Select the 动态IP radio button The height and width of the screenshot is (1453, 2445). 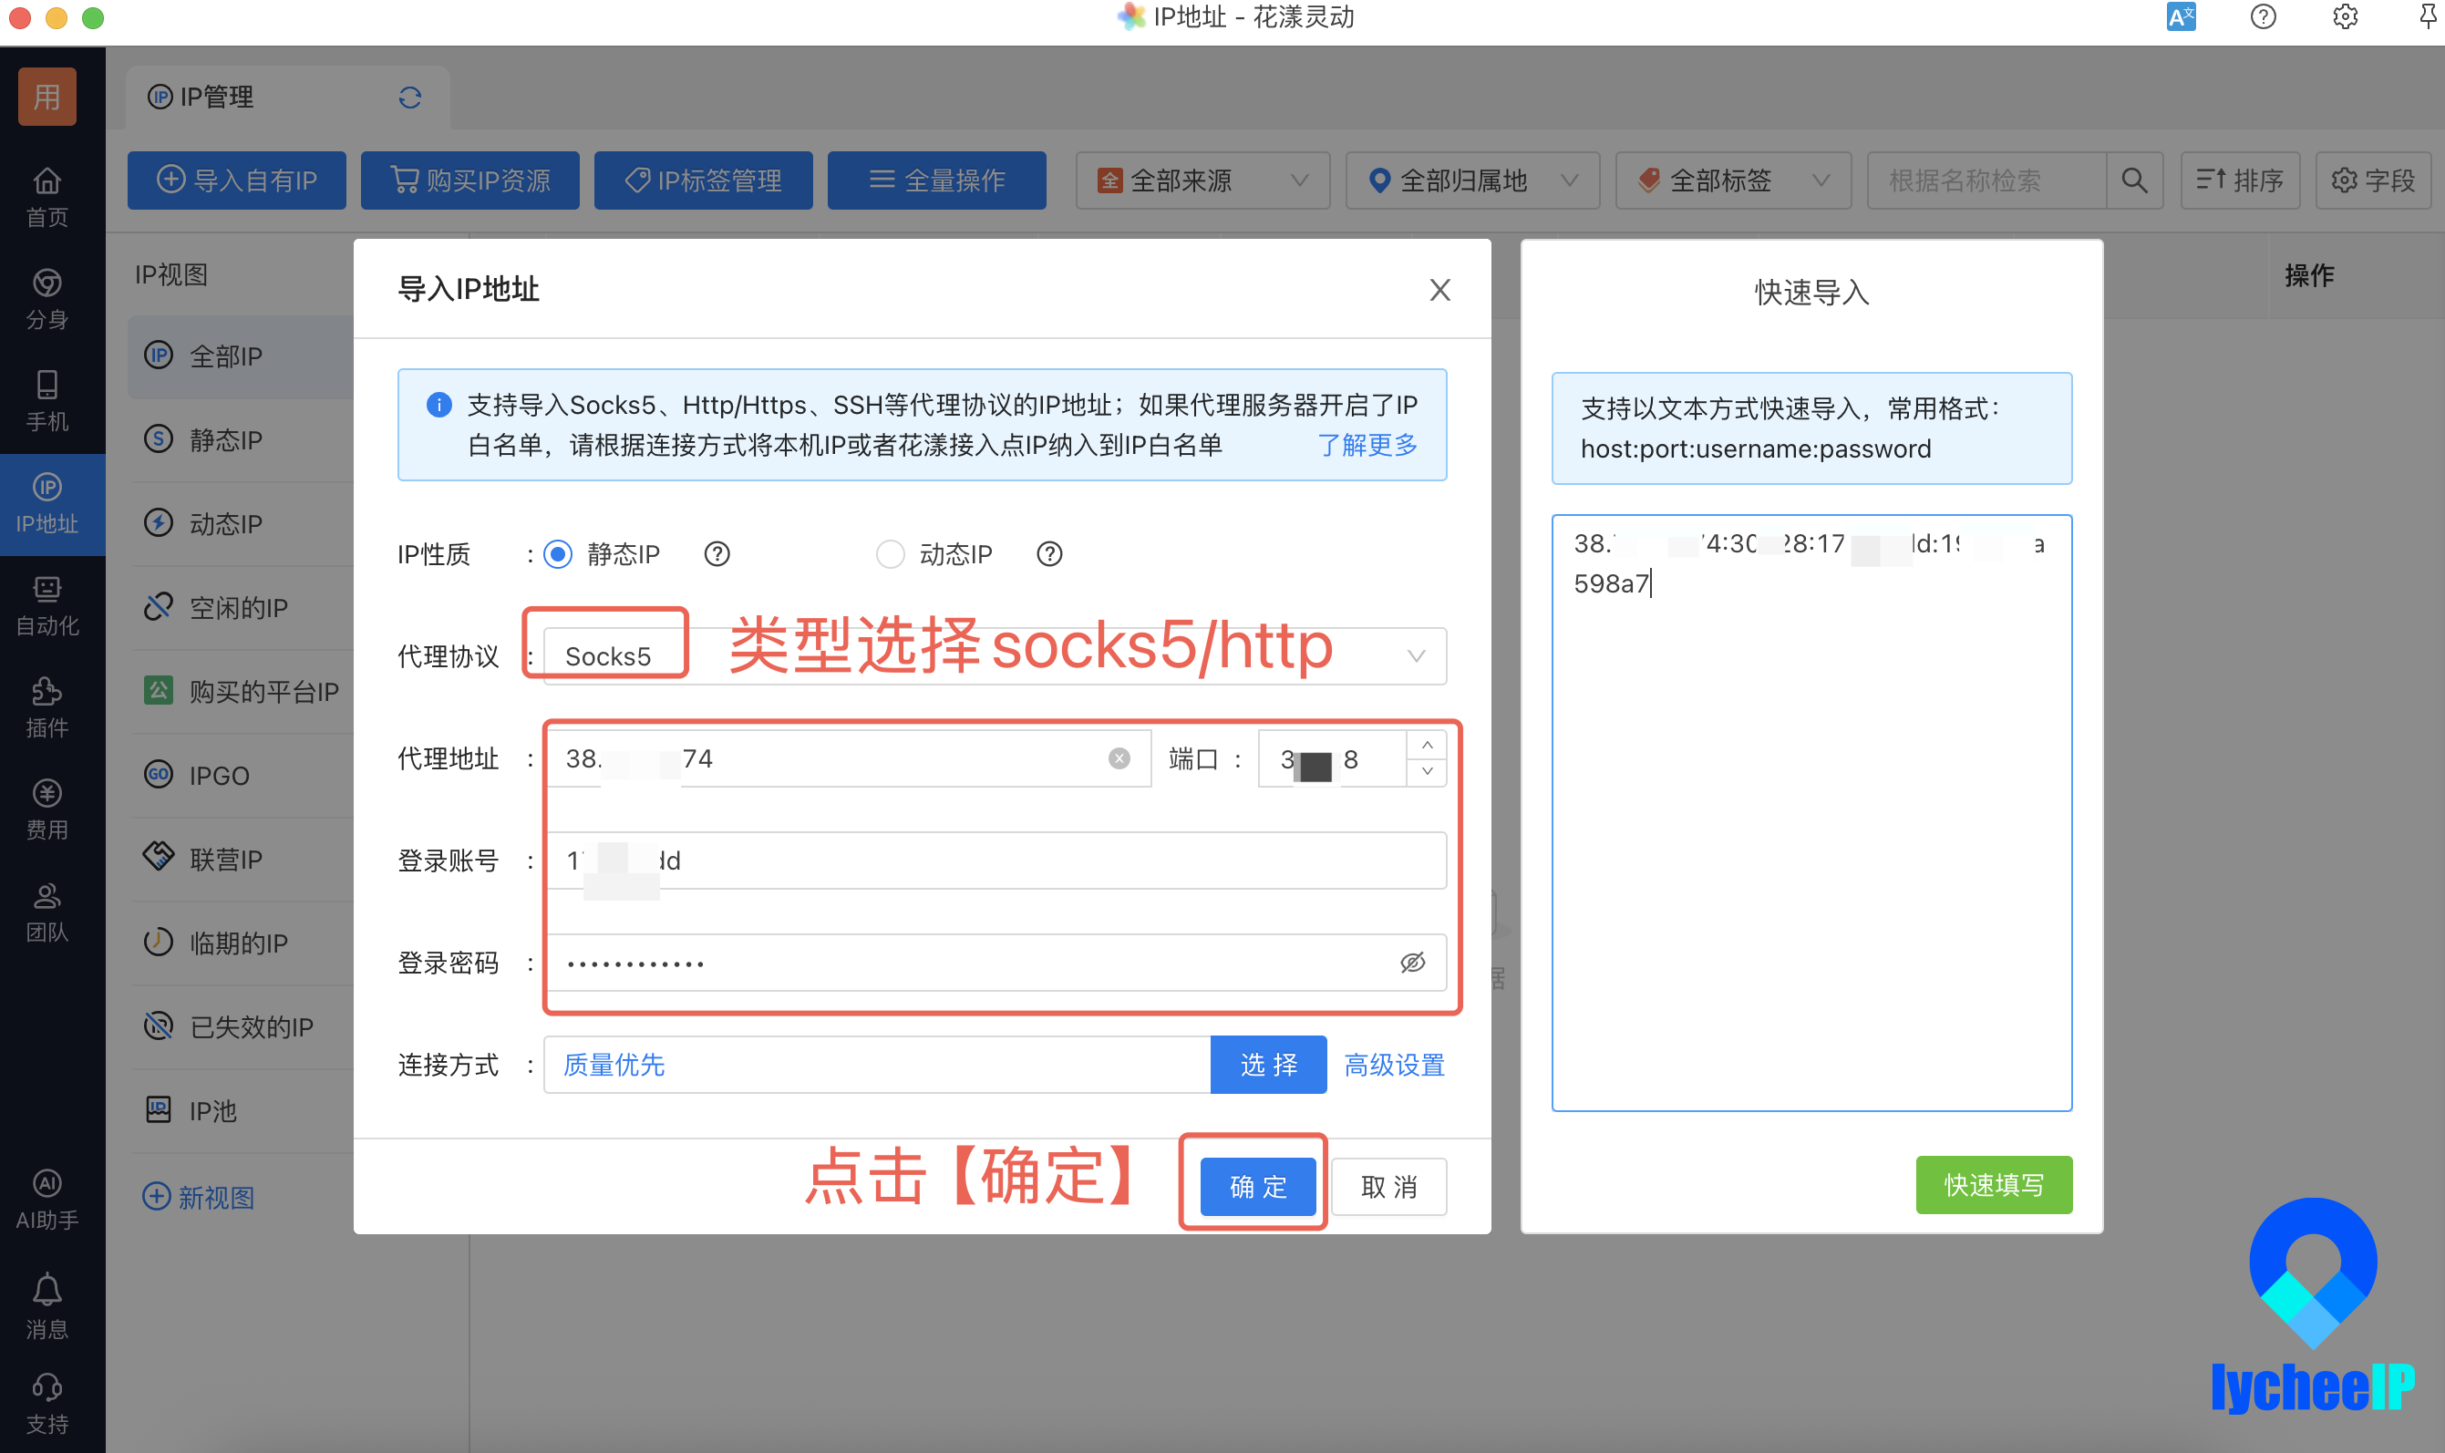[x=890, y=554]
